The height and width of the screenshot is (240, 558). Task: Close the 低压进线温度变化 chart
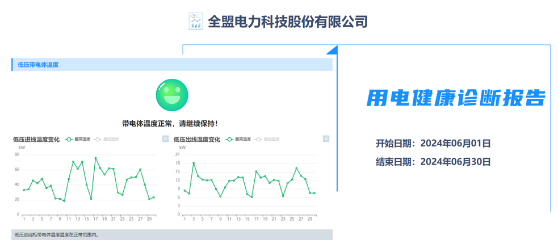click(x=165, y=139)
